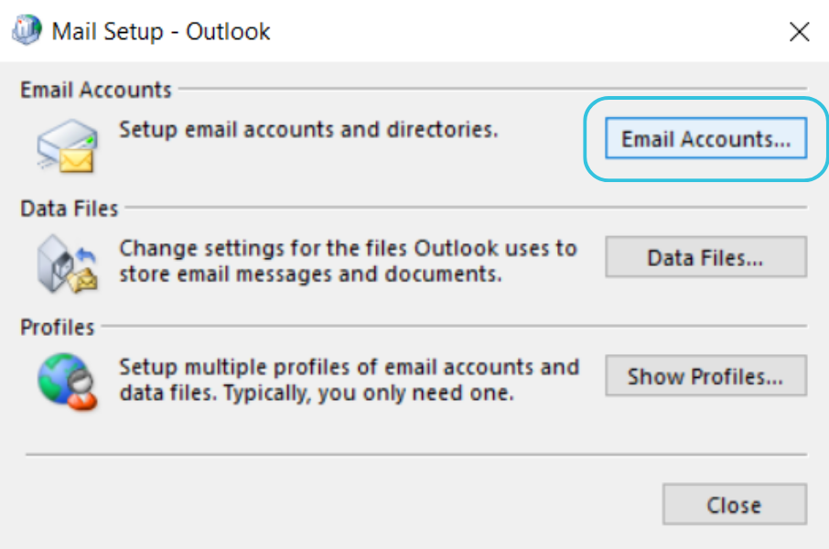
Task: Click the 'Mail Setup - Outlook' title text
Action: tap(161, 32)
